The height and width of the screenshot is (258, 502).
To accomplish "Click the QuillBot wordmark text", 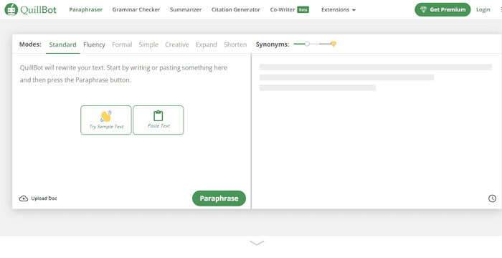I will (x=39, y=10).
